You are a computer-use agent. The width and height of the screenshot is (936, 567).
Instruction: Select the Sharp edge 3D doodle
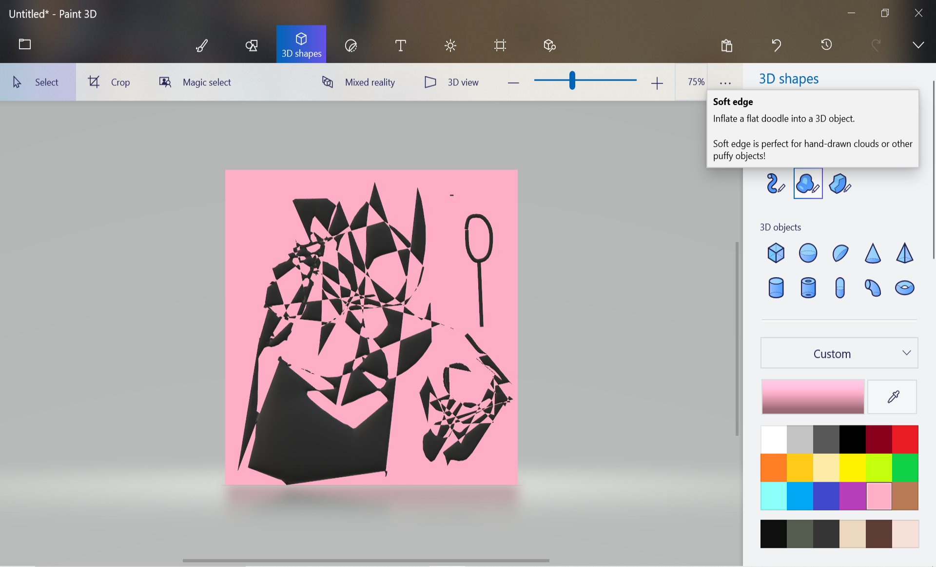[x=840, y=183]
